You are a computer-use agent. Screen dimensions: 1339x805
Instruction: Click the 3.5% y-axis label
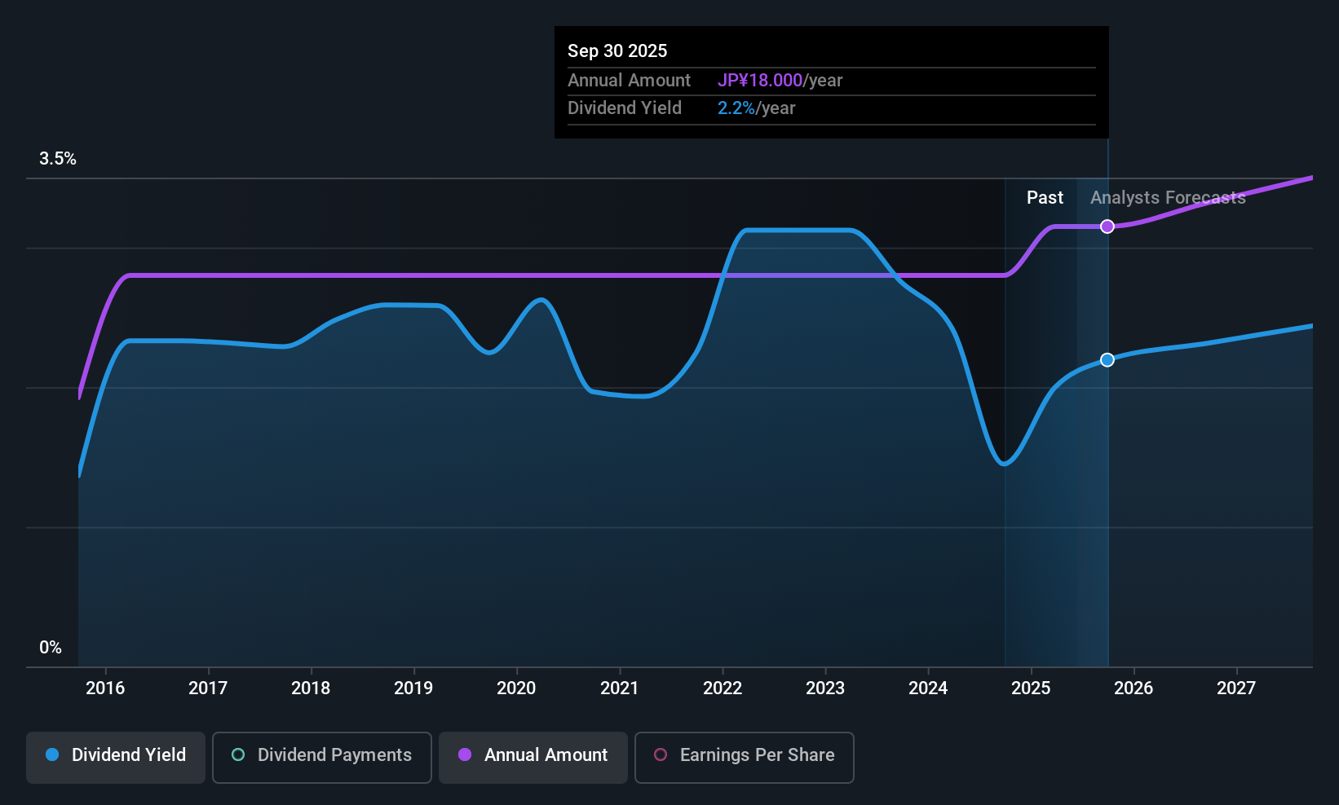tap(58, 159)
